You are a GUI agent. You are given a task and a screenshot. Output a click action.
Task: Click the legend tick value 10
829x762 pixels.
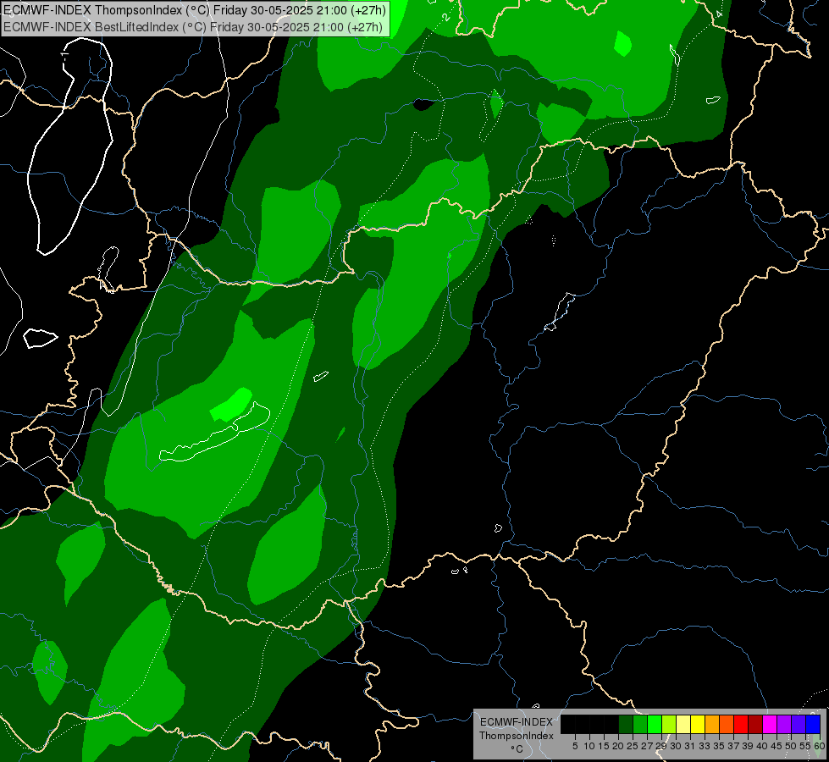(x=589, y=746)
